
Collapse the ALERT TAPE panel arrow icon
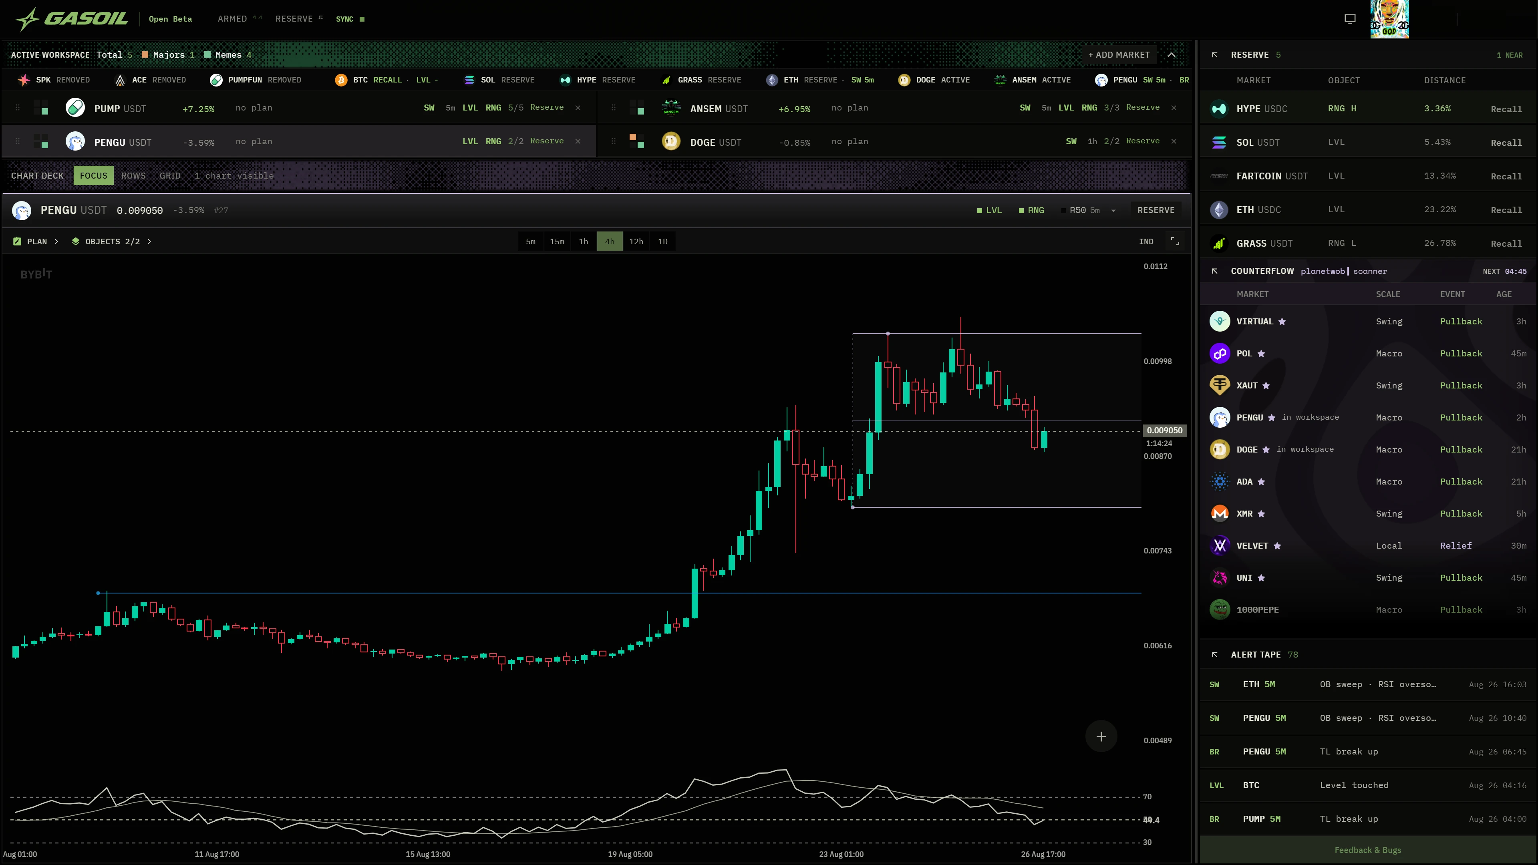pos(1214,655)
